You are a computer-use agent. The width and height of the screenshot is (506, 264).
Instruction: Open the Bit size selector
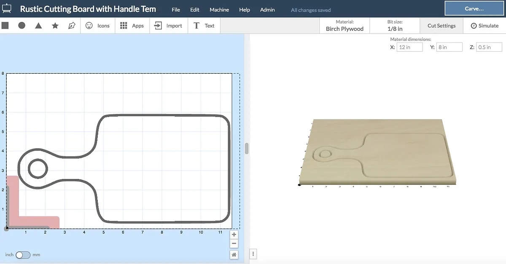tap(395, 26)
